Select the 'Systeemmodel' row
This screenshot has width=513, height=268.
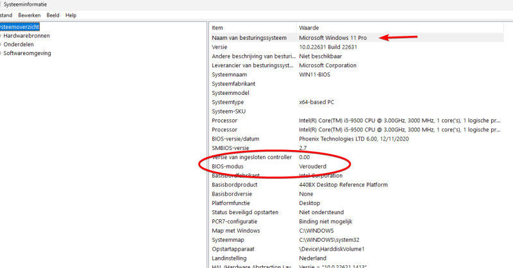(x=230, y=93)
